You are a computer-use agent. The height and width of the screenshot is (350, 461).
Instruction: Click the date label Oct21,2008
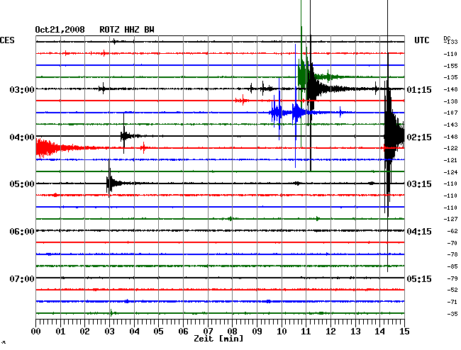click(60, 30)
